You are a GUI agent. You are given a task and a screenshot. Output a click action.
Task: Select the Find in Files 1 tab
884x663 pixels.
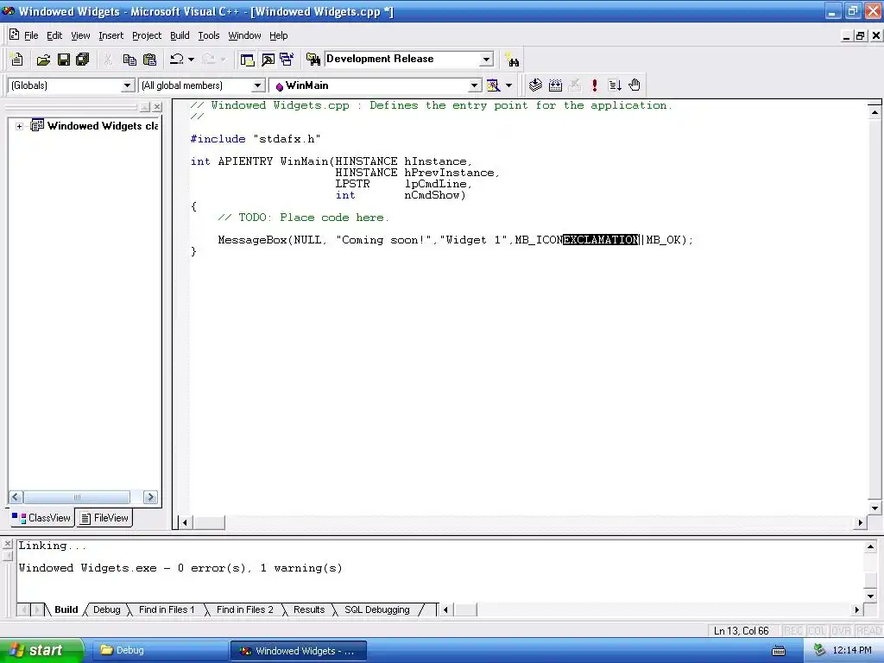[x=167, y=609]
